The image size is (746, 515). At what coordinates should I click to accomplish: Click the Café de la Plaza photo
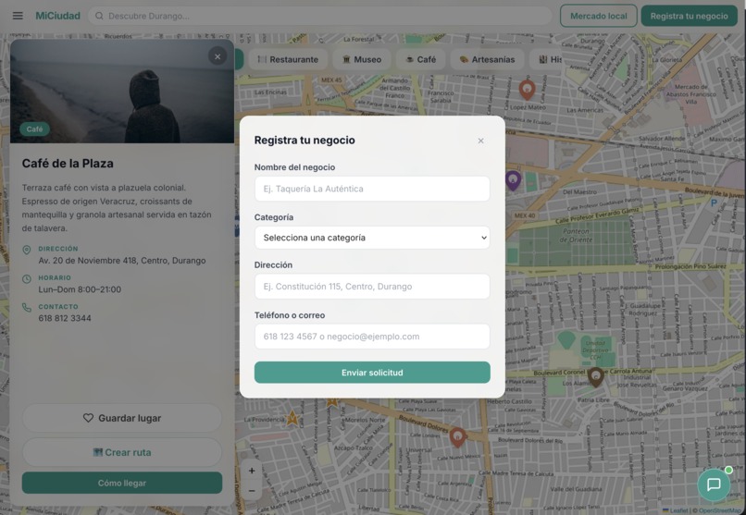122,91
